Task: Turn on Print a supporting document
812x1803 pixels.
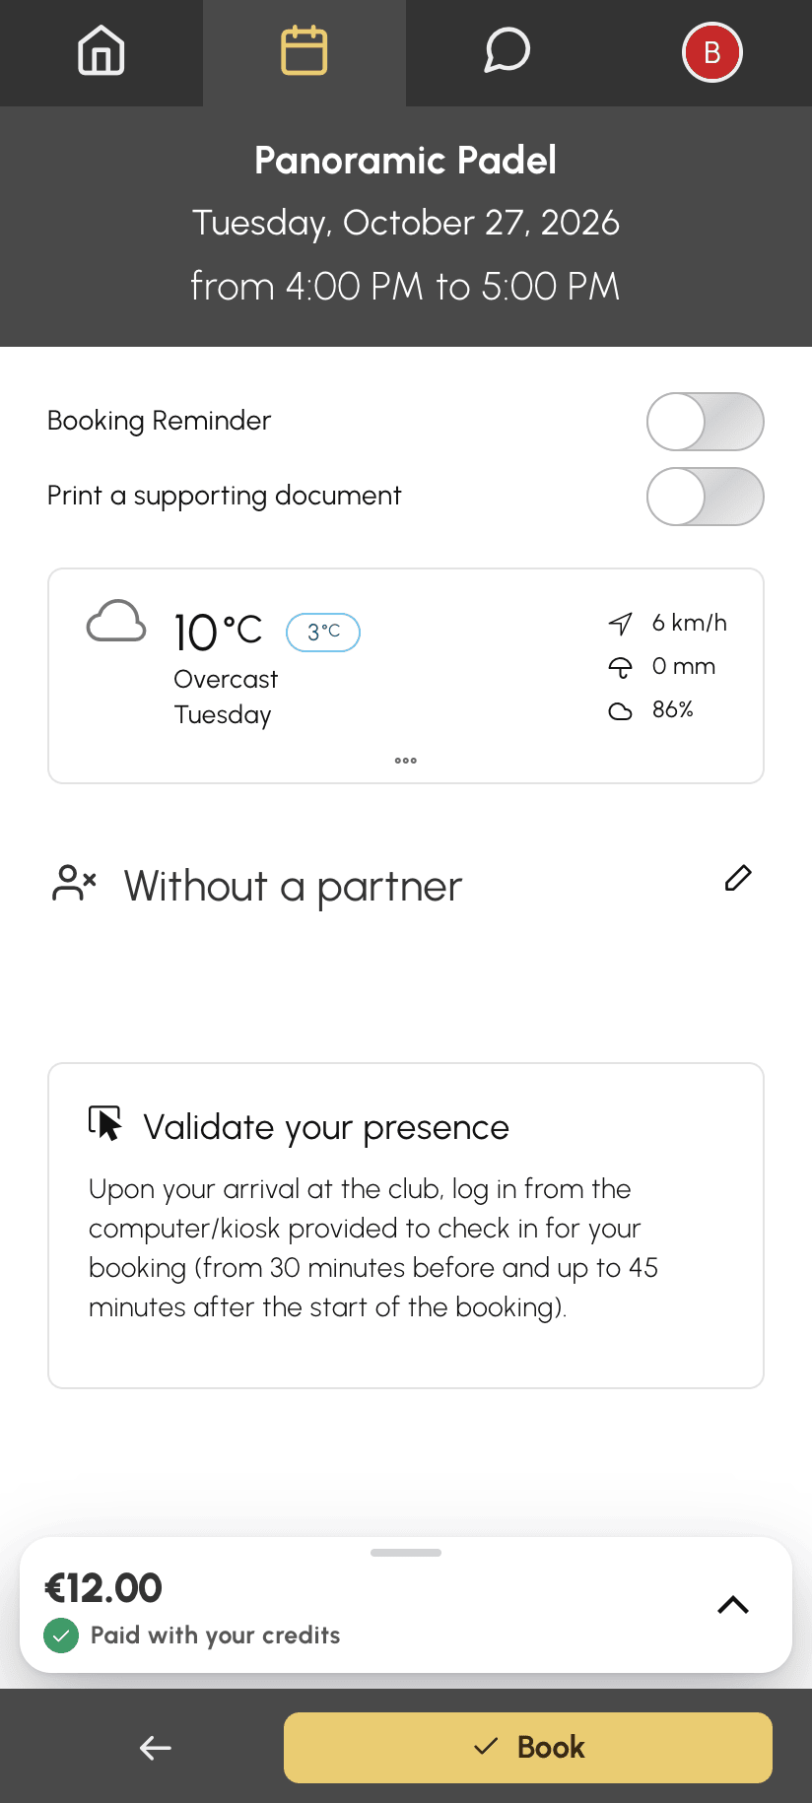Action: pyautogui.click(x=706, y=497)
